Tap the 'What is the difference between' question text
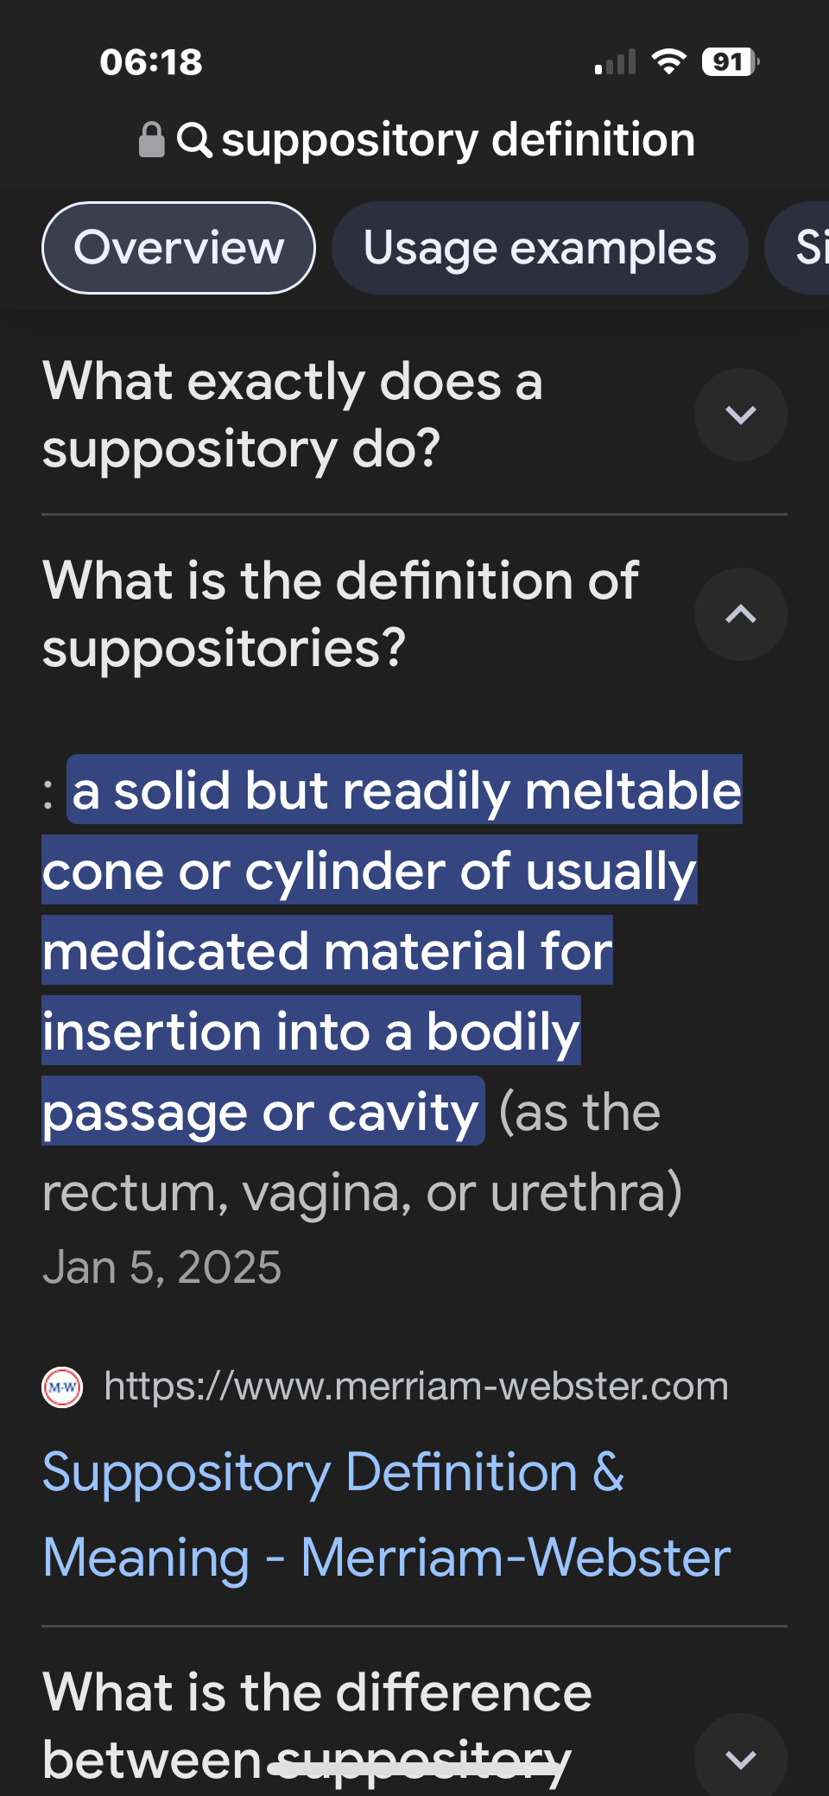The height and width of the screenshot is (1796, 829). [x=318, y=1726]
